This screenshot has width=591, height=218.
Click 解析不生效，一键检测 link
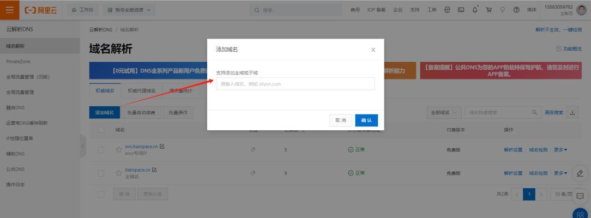pos(559,30)
